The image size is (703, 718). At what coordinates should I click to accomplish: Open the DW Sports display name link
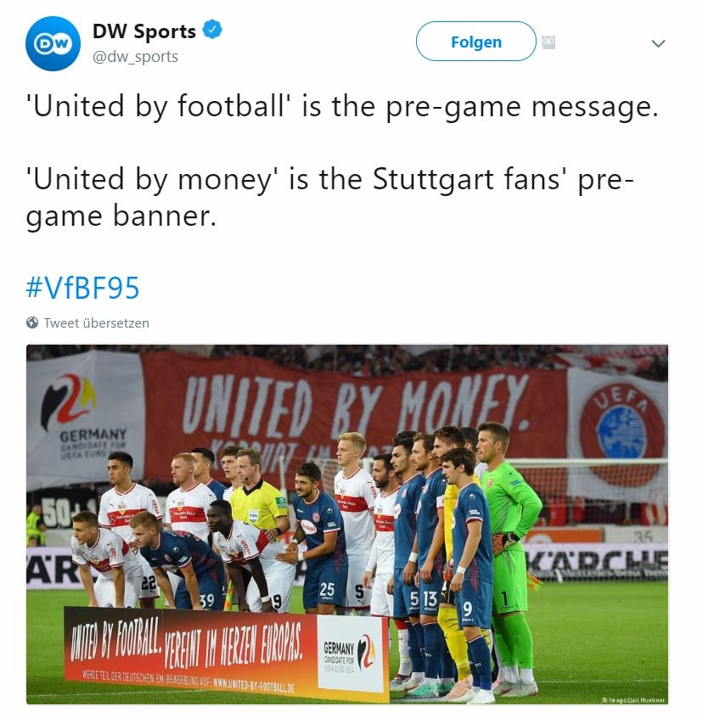point(144,31)
